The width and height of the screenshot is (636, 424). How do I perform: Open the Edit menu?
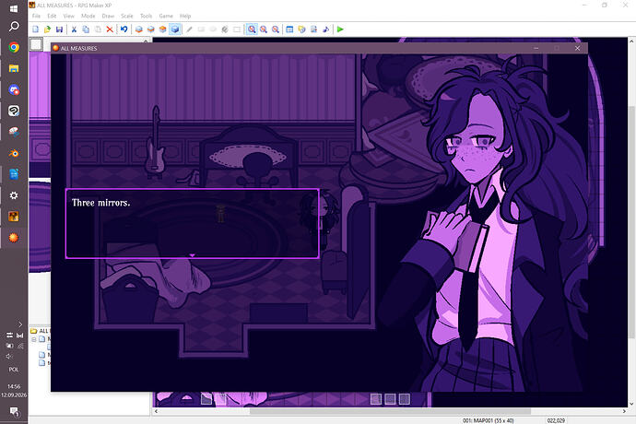[52, 16]
